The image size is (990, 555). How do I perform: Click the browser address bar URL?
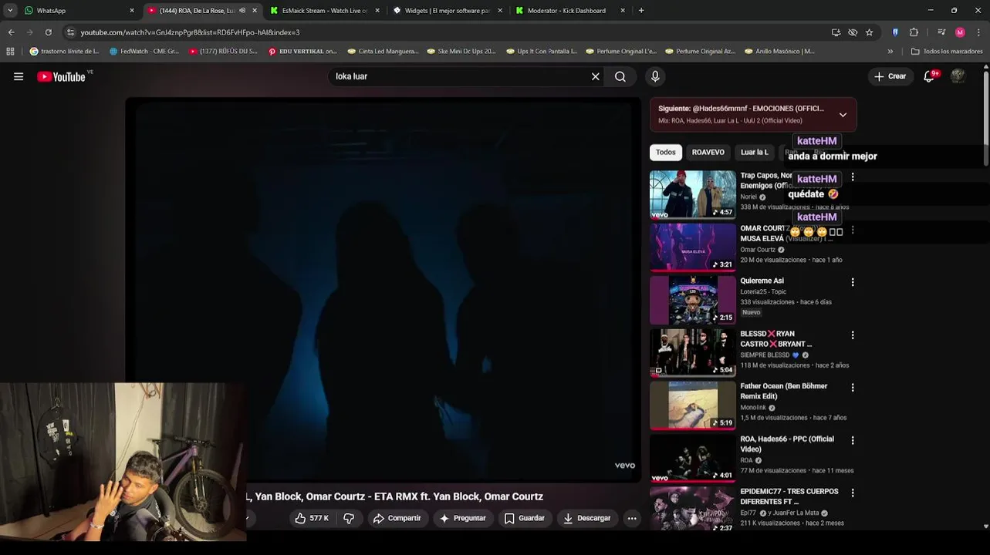click(x=190, y=32)
